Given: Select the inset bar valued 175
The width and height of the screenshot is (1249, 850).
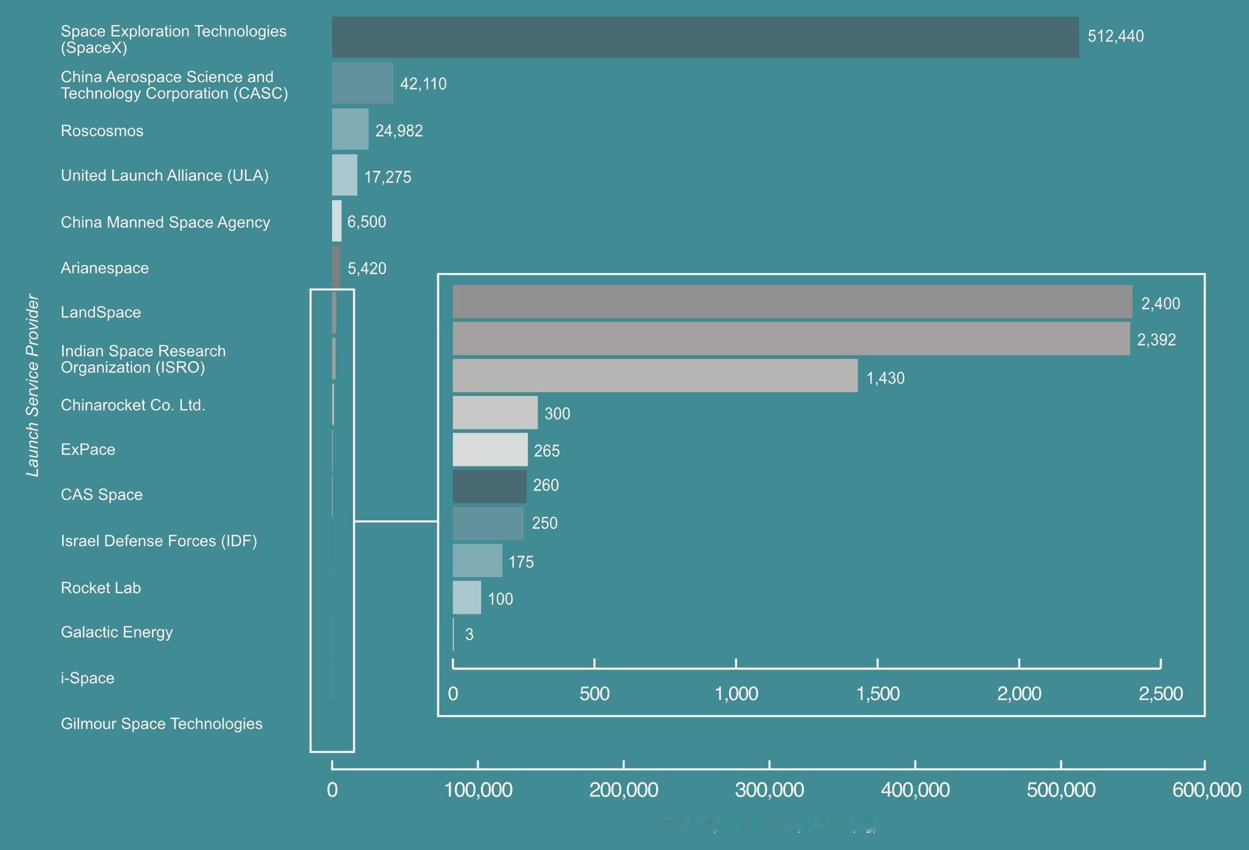Looking at the screenshot, I should tap(477, 561).
